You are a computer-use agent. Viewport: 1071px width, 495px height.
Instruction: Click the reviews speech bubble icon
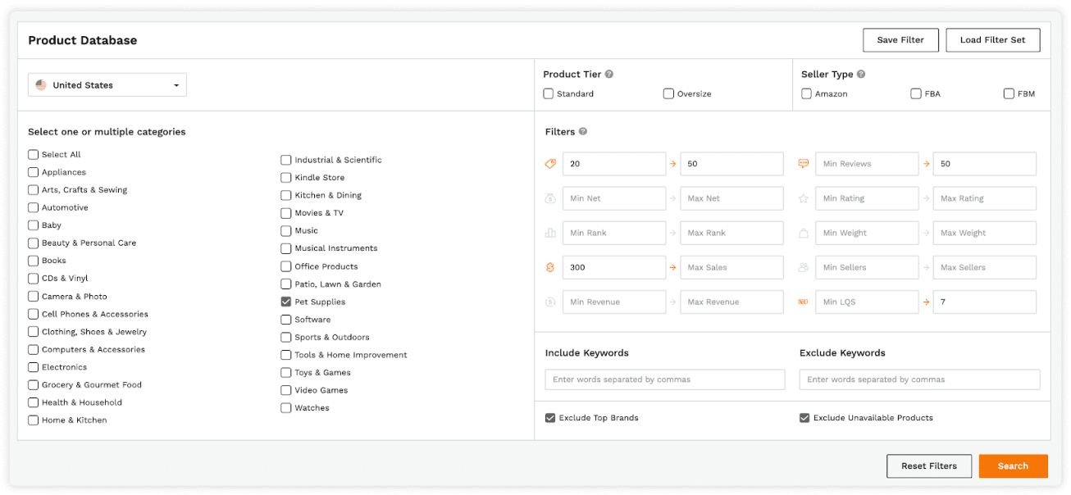tap(804, 164)
